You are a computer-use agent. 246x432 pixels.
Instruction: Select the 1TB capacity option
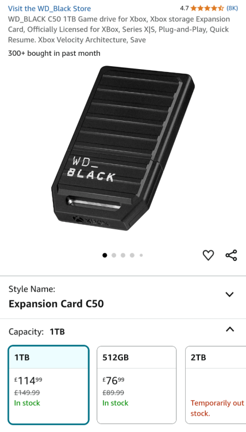49,385
